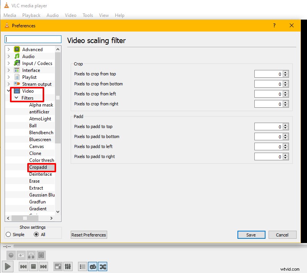307x273 pixels.
Task: Click the Video film strip icon
Action: pos(17,91)
